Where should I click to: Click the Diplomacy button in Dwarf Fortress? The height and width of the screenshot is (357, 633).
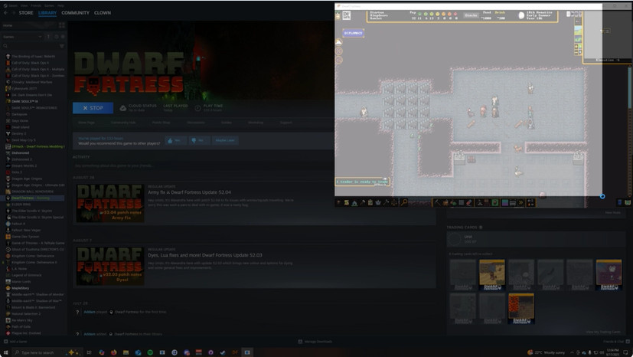coord(353,33)
